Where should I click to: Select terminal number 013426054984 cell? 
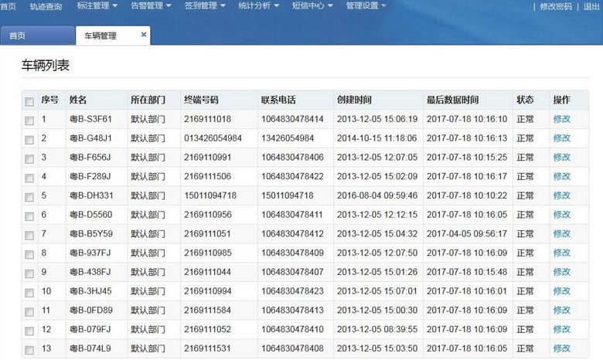pyautogui.click(x=213, y=138)
